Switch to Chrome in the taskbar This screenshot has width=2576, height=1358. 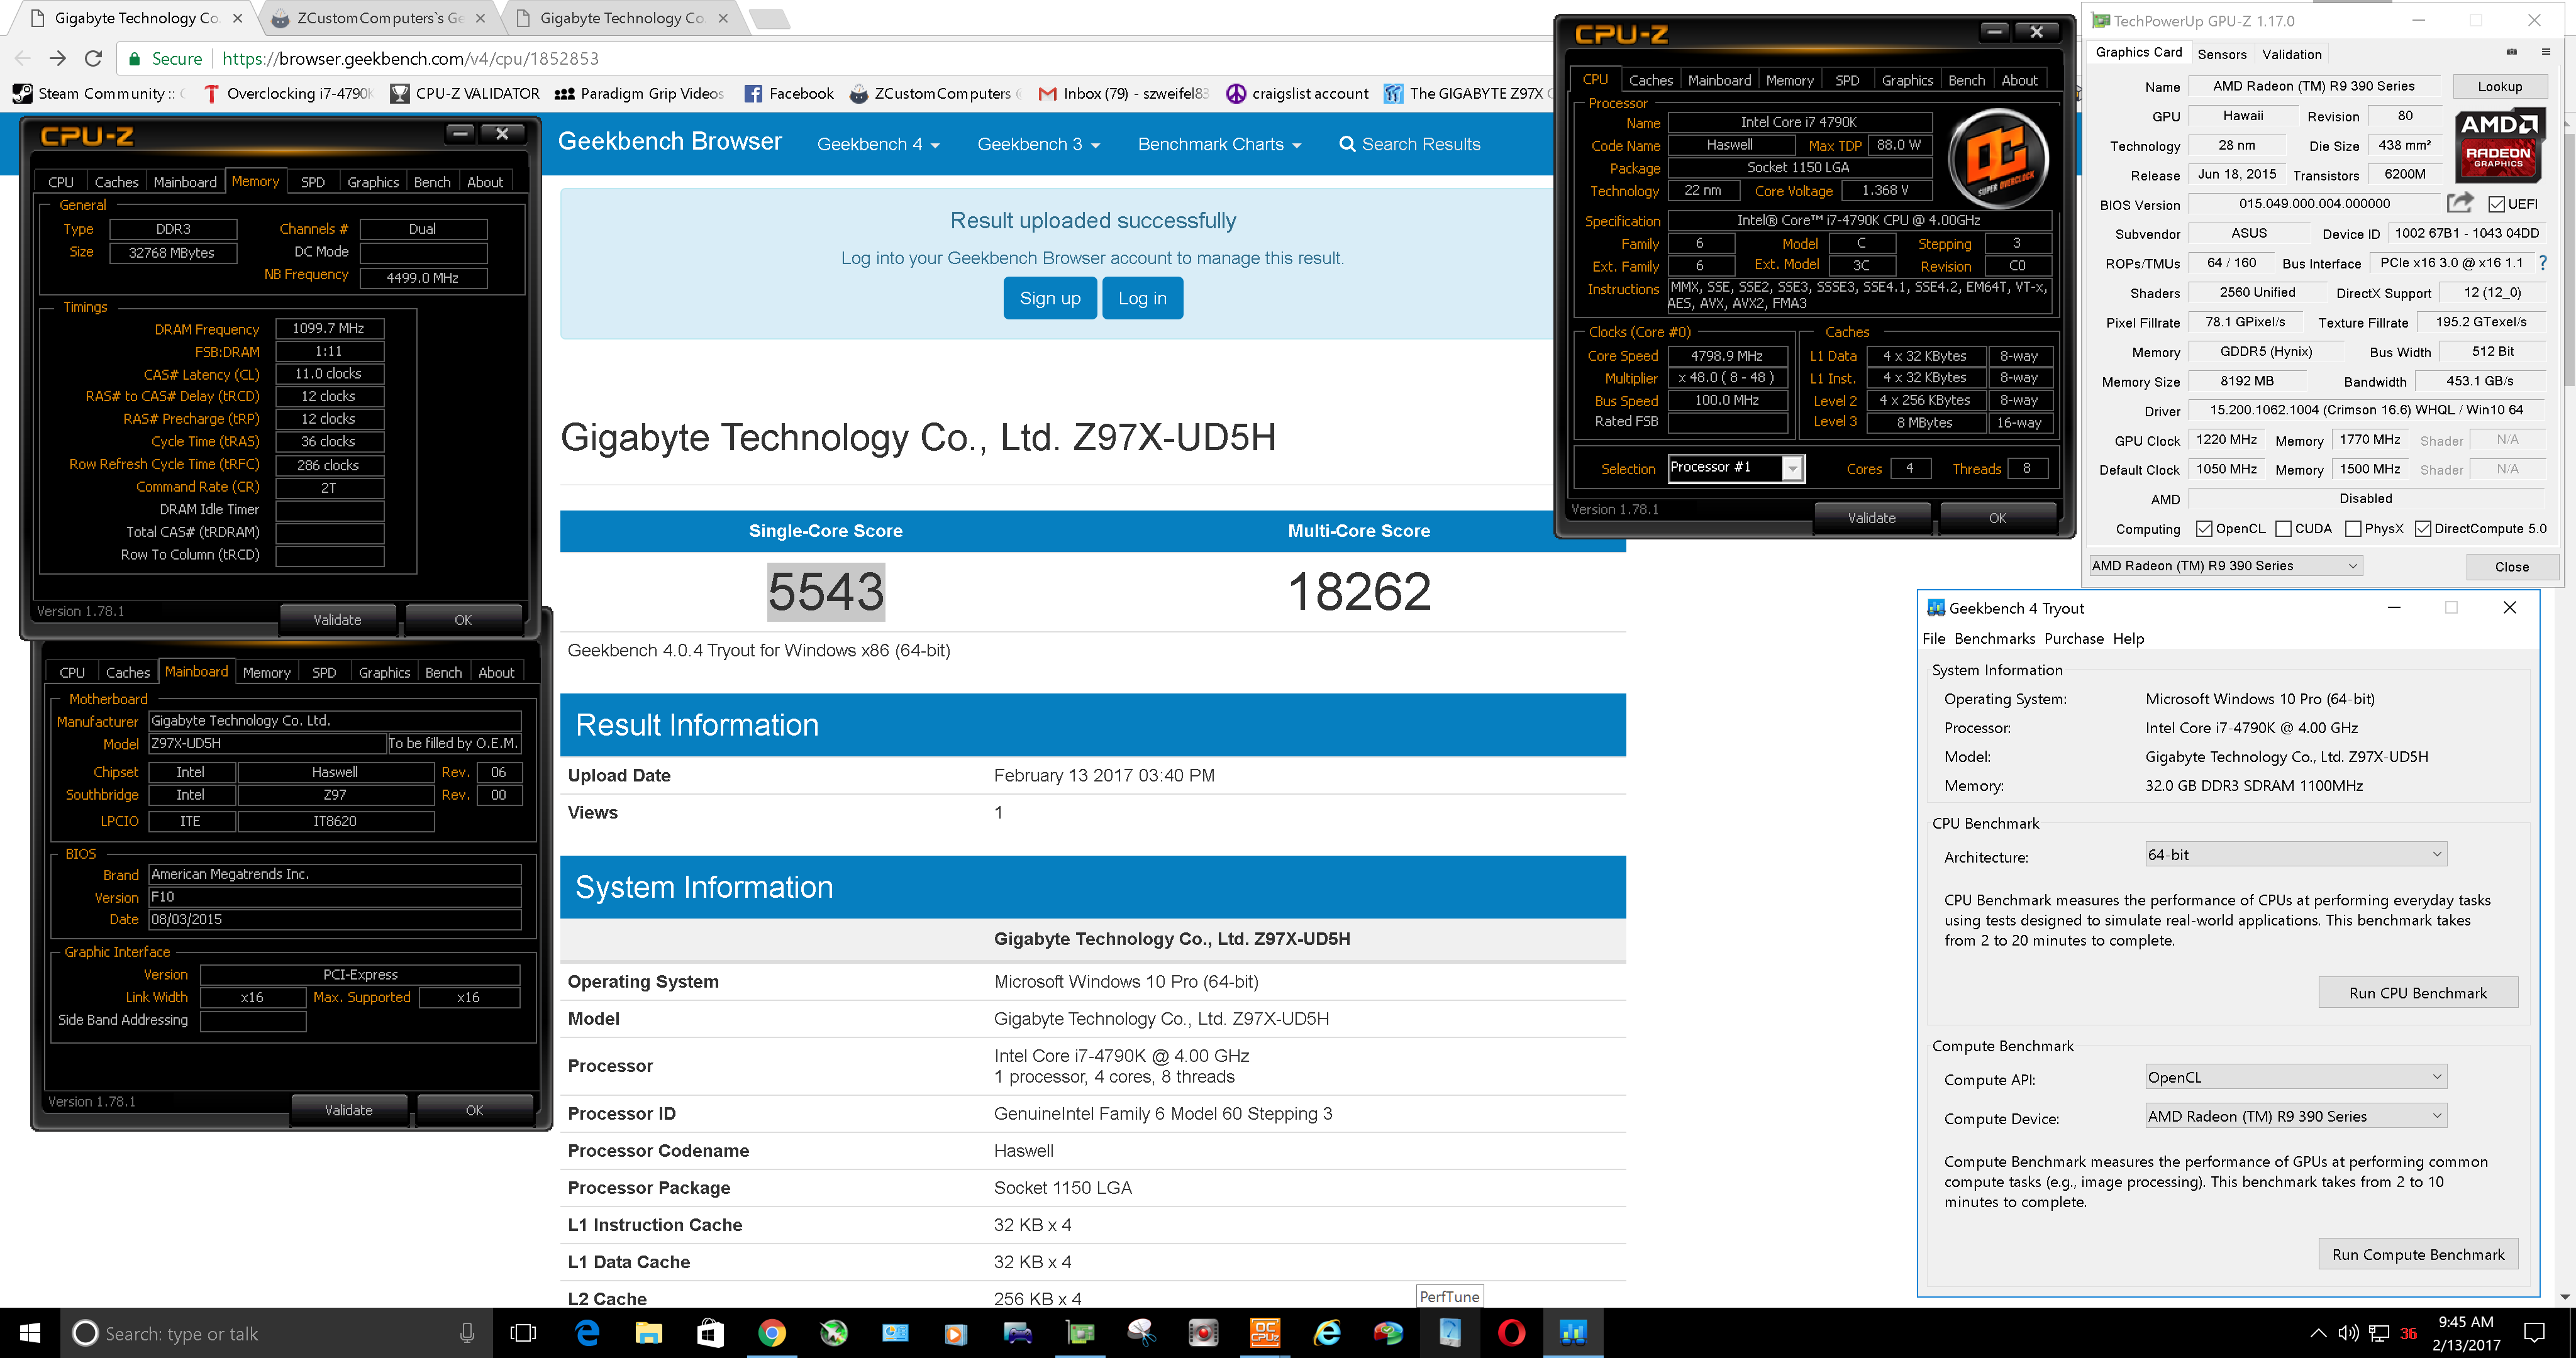pyautogui.click(x=772, y=1333)
